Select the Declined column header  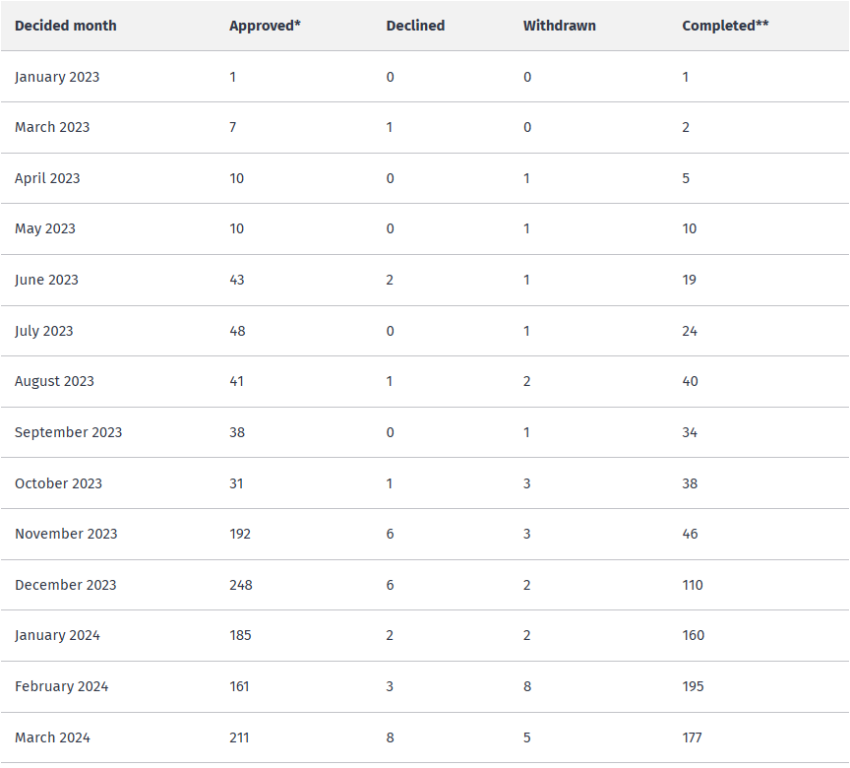(415, 26)
